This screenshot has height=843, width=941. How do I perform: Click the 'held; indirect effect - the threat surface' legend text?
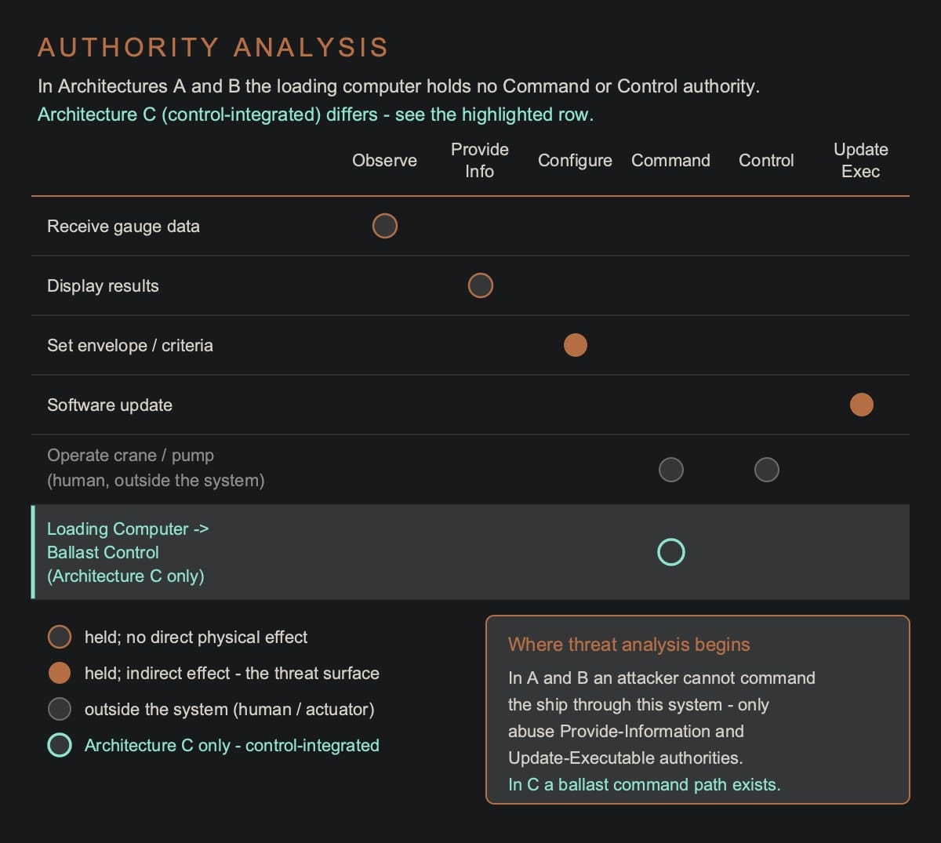coord(232,673)
